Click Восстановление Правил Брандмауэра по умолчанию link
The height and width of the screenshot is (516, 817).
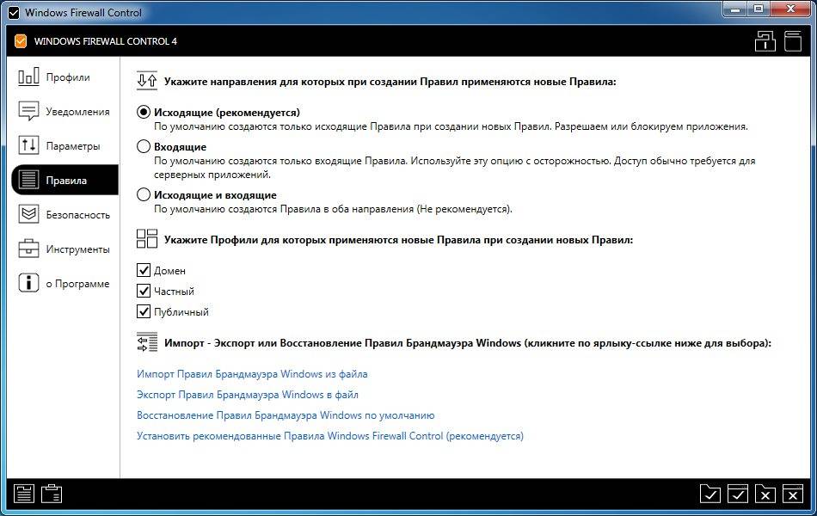[x=286, y=415]
